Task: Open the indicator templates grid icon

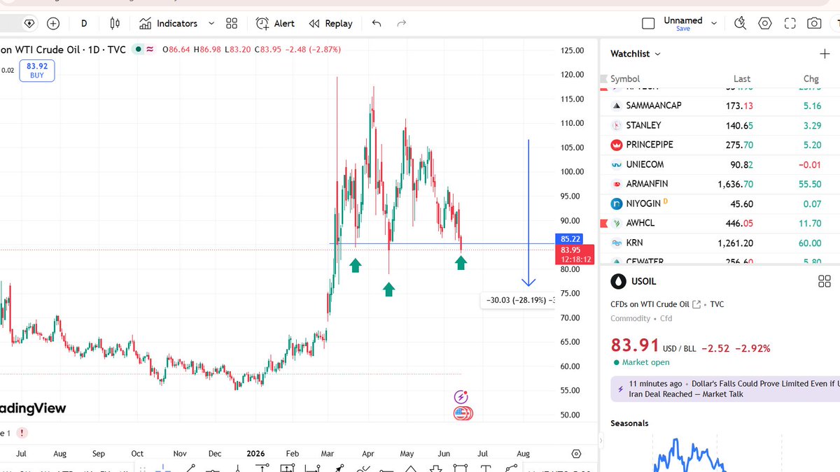Action: pos(232,23)
